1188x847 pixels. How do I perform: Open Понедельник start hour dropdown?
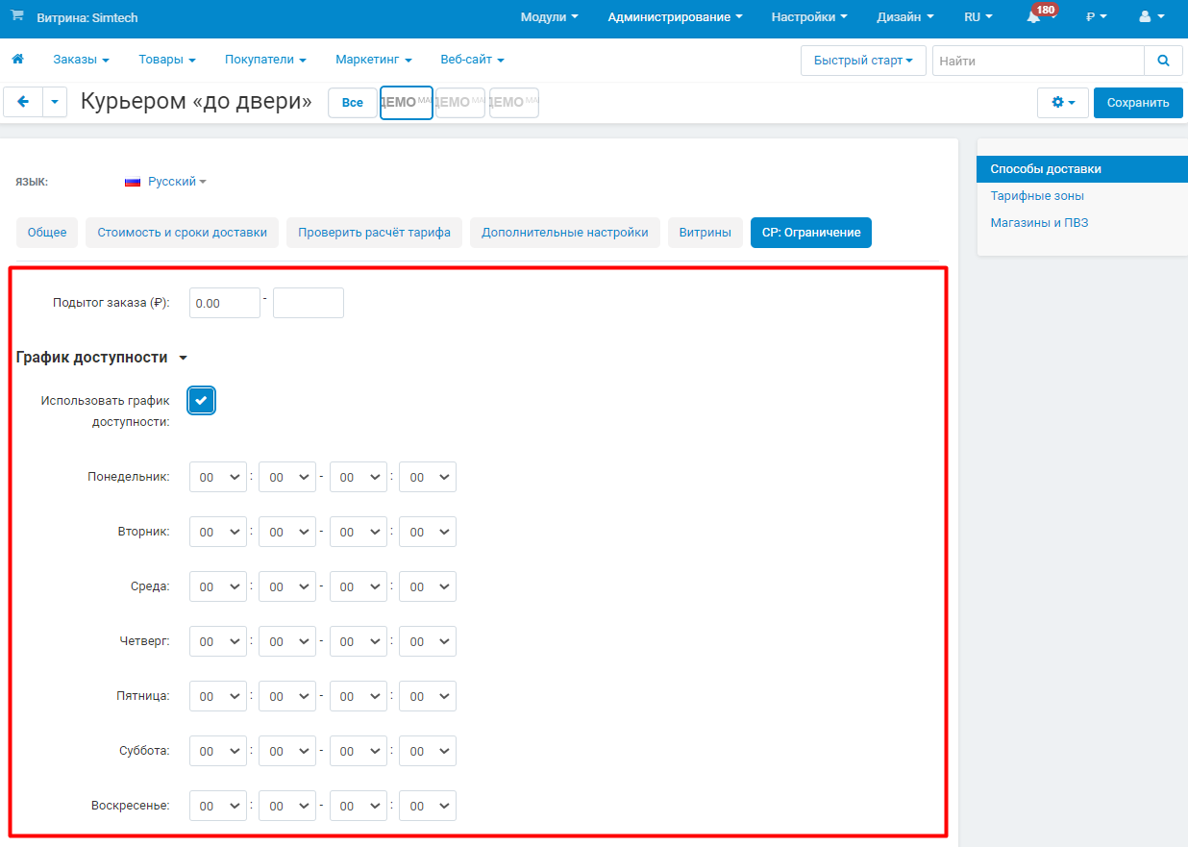tap(218, 478)
